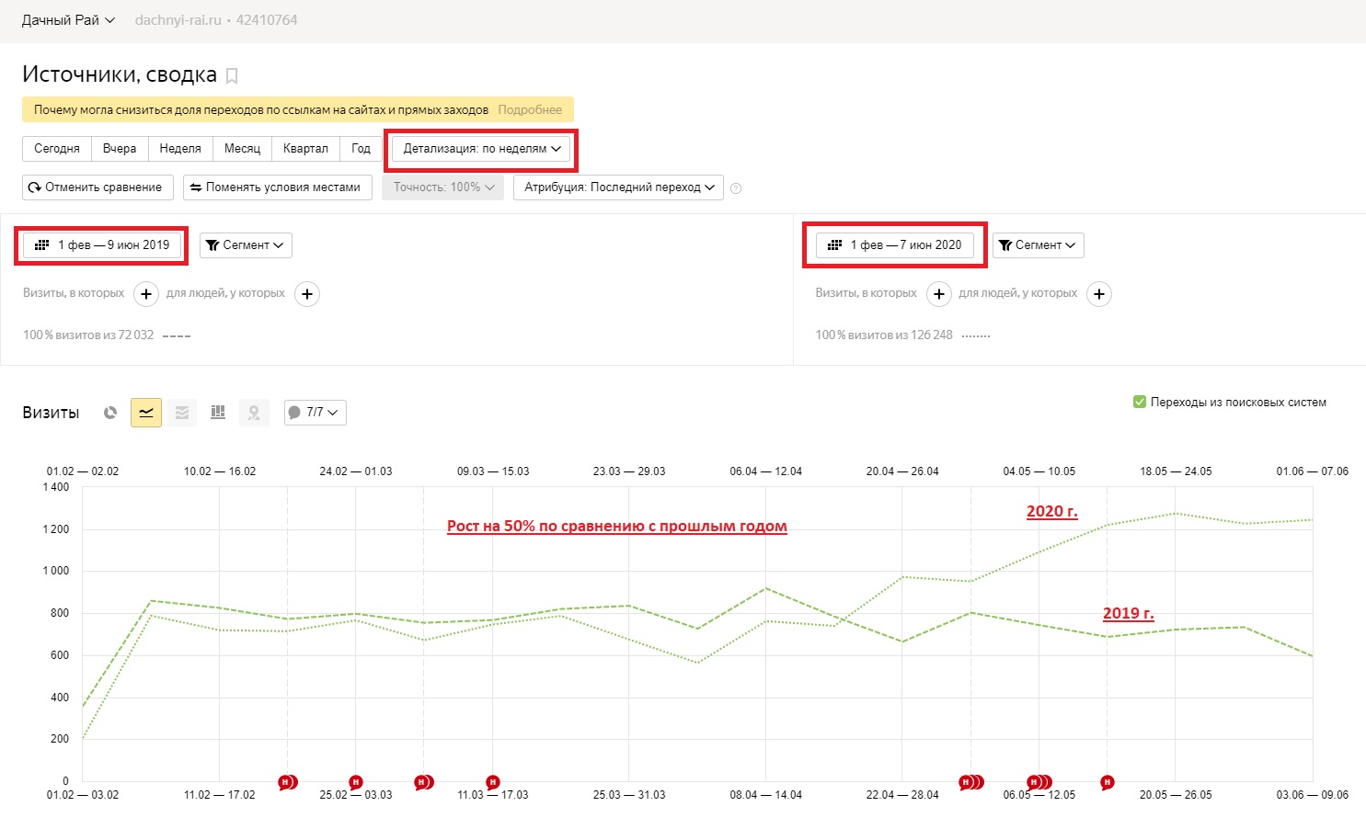Image resolution: width=1366 pixels, height=829 pixels.
Task: Open date picker 1 фев — 7 июн 2020
Action: 895,245
